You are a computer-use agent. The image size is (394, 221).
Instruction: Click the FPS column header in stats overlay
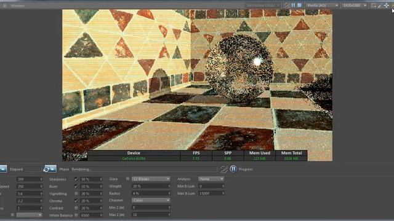pos(196,153)
